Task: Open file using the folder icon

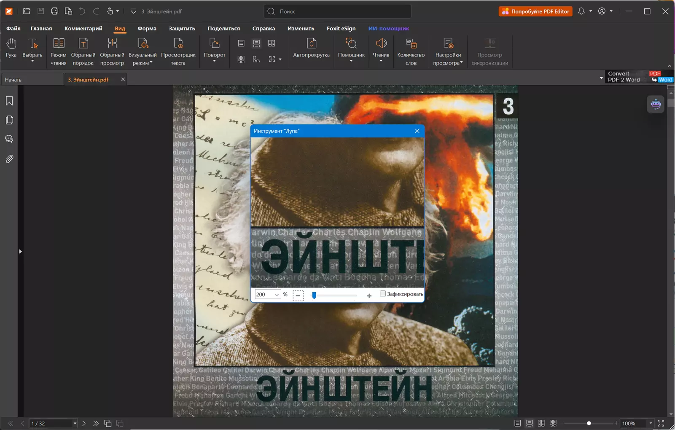Action: coord(27,11)
